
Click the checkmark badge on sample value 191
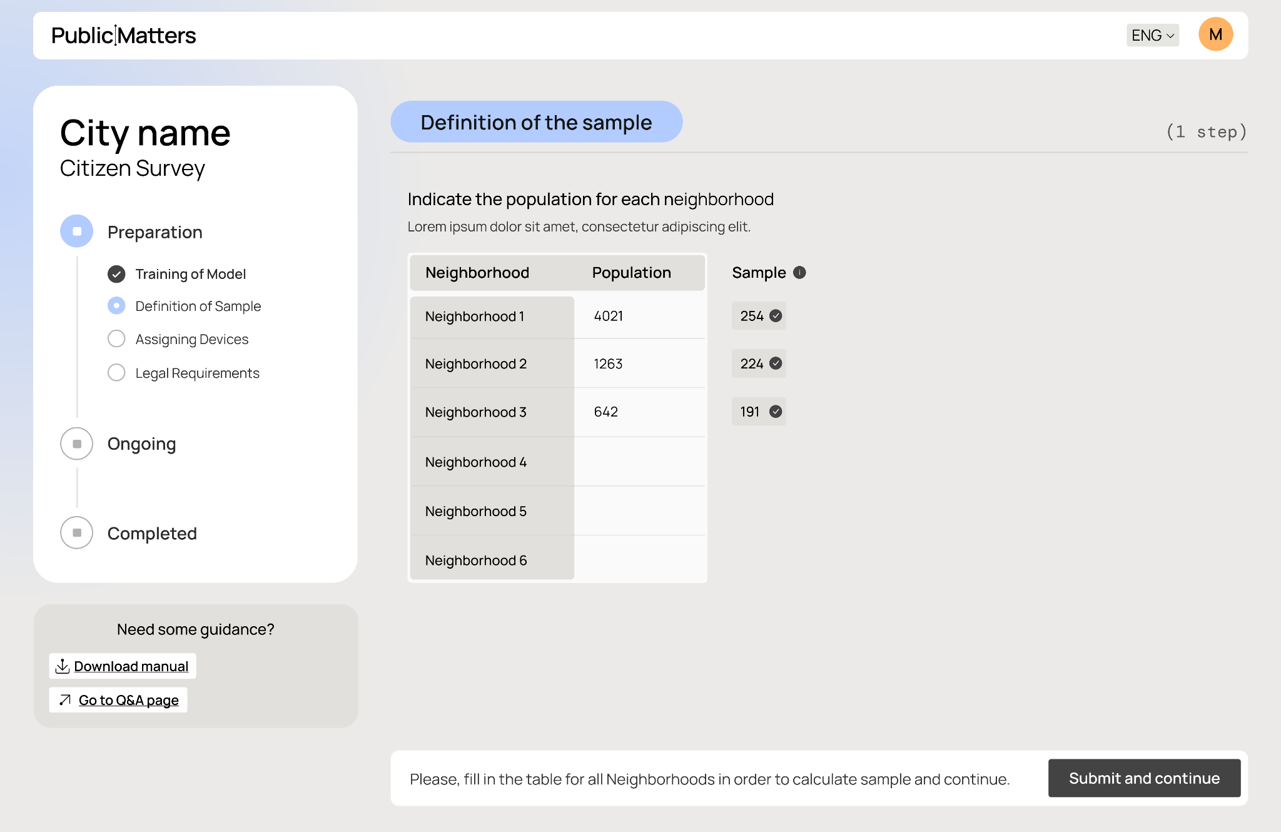coord(776,412)
